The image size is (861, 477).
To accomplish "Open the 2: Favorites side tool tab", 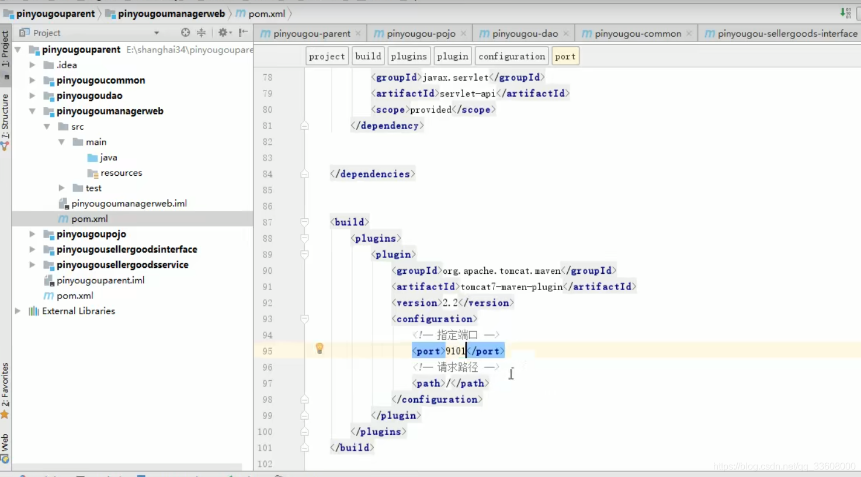I will 5,384.
